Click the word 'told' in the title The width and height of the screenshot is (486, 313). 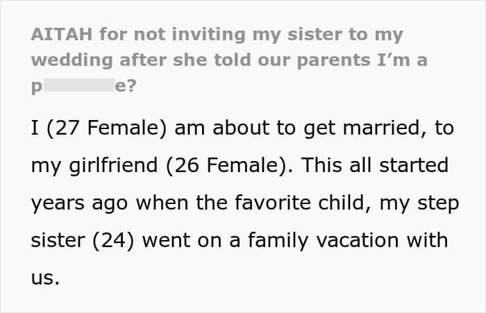[233, 60]
